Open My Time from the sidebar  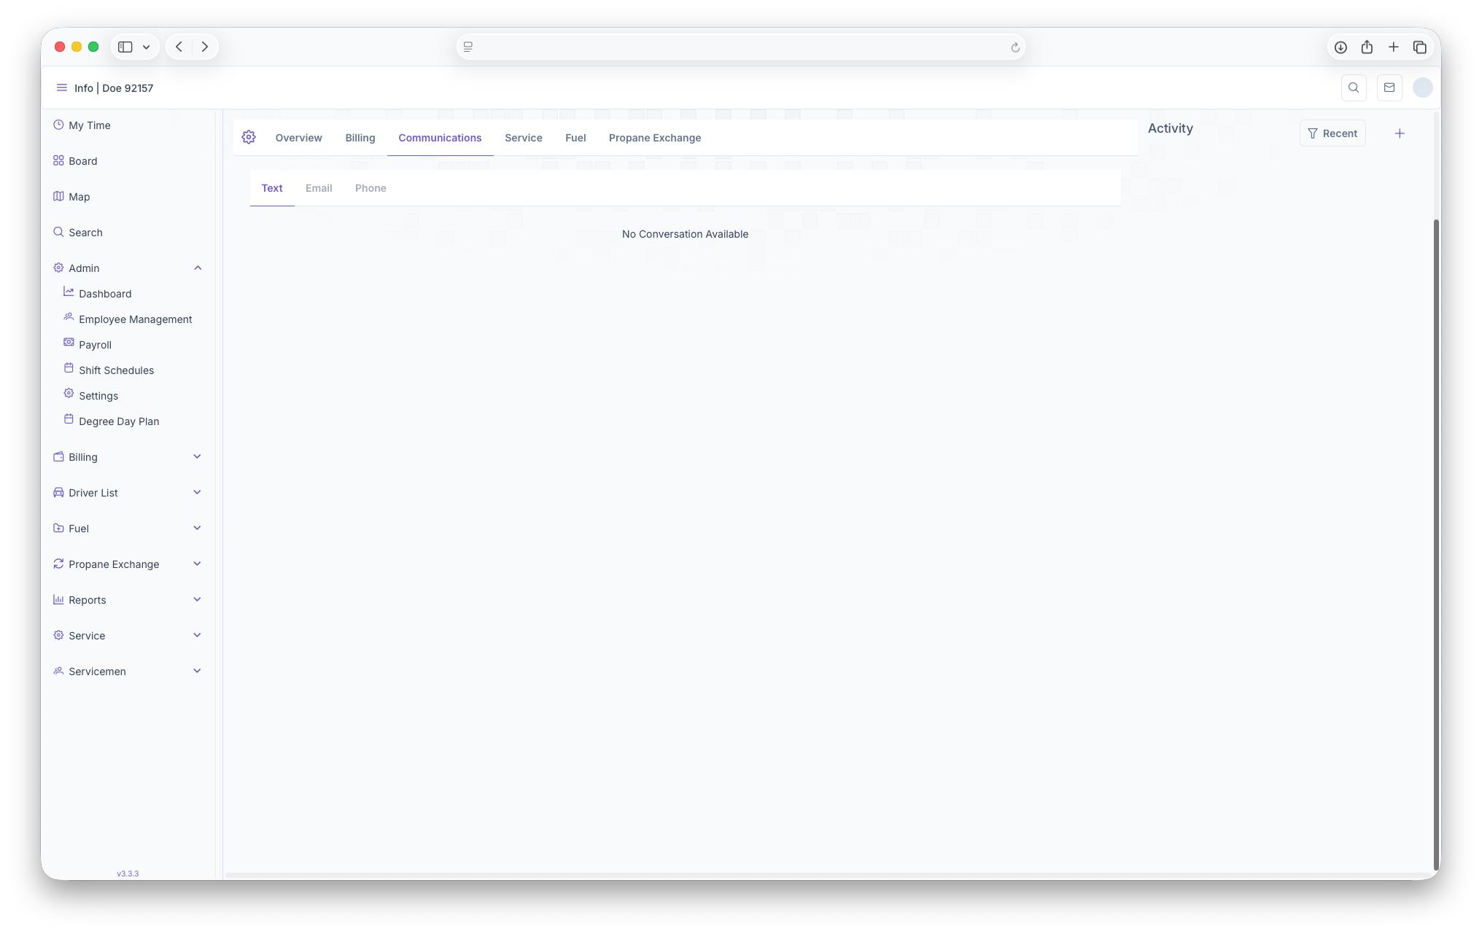(x=89, y=125)
